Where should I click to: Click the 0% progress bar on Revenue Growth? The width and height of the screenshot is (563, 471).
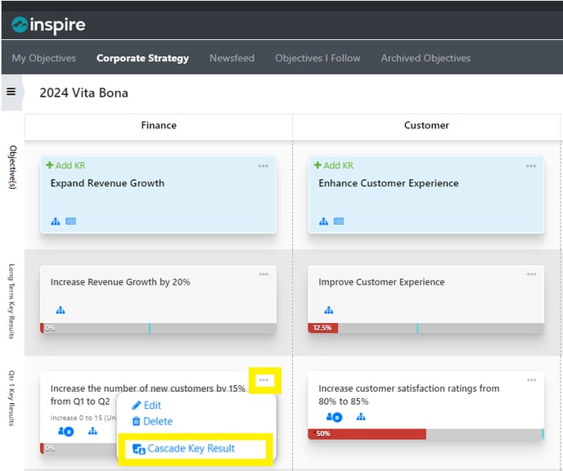(159, 328)
